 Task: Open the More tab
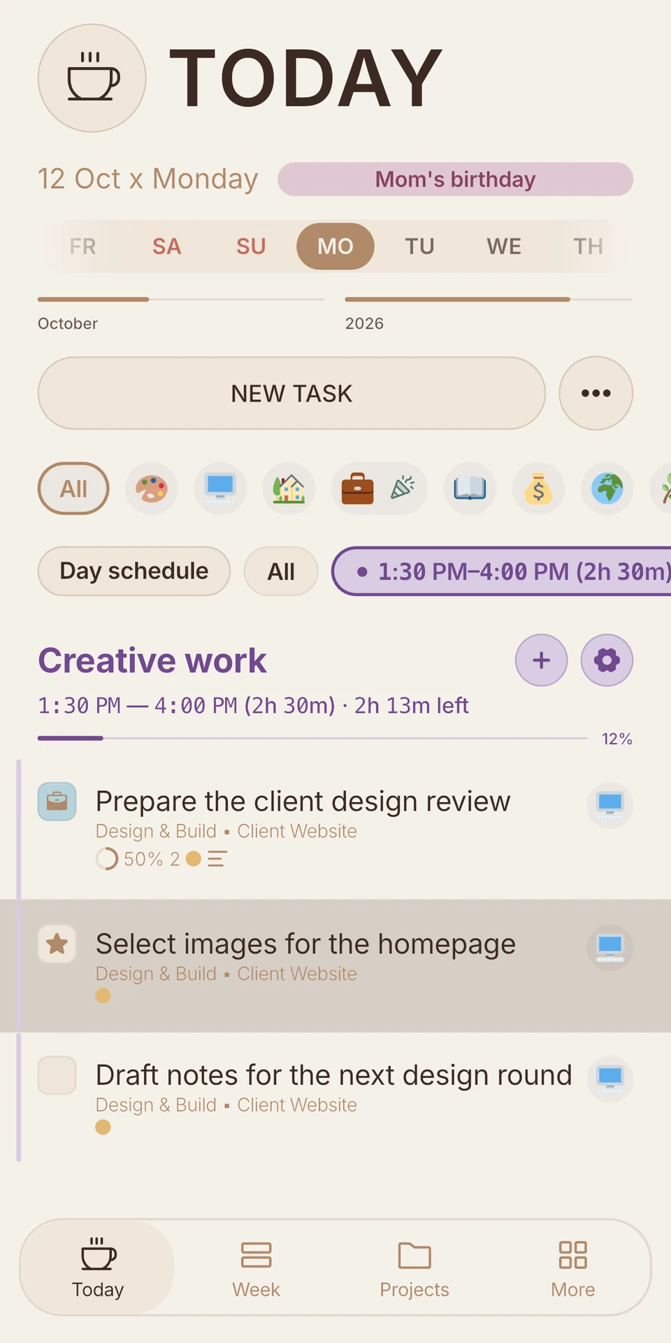pyautogui.click(x=573, y=1267)
